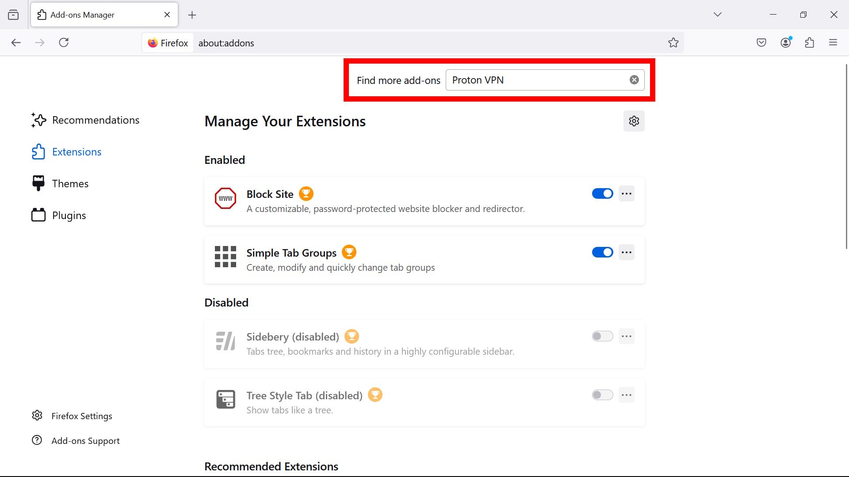Screen dimensions: 849x477
Task: Click the Simple Tab Groups grid icon
Action: pyautogui.click(x=226, y=257)
